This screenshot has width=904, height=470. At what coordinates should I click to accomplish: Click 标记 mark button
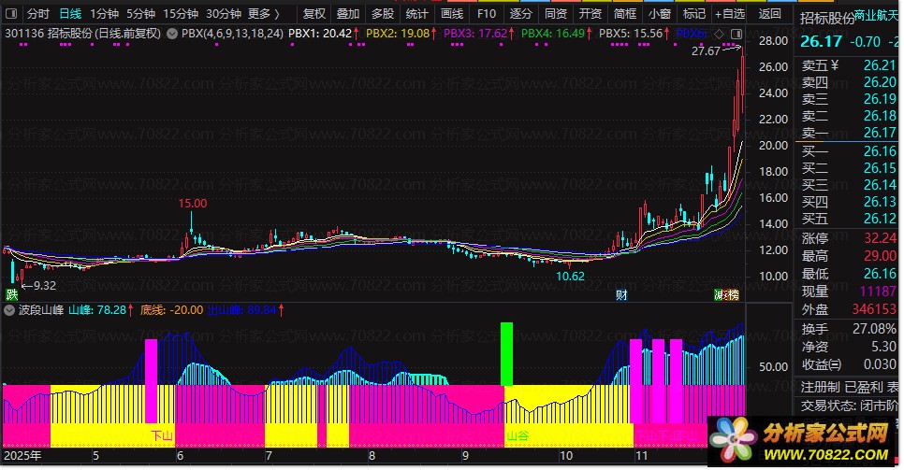pos(693,13)
